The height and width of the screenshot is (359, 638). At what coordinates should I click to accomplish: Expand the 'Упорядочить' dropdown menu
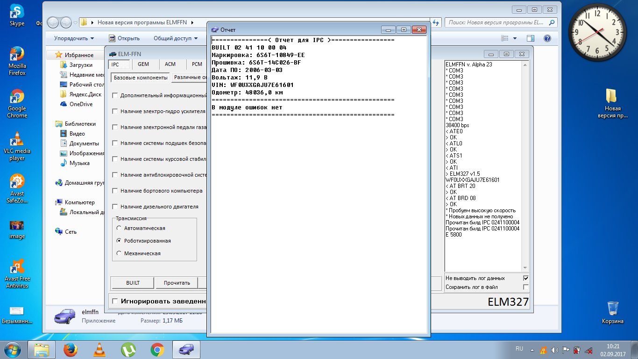click(x=74, y=38)
